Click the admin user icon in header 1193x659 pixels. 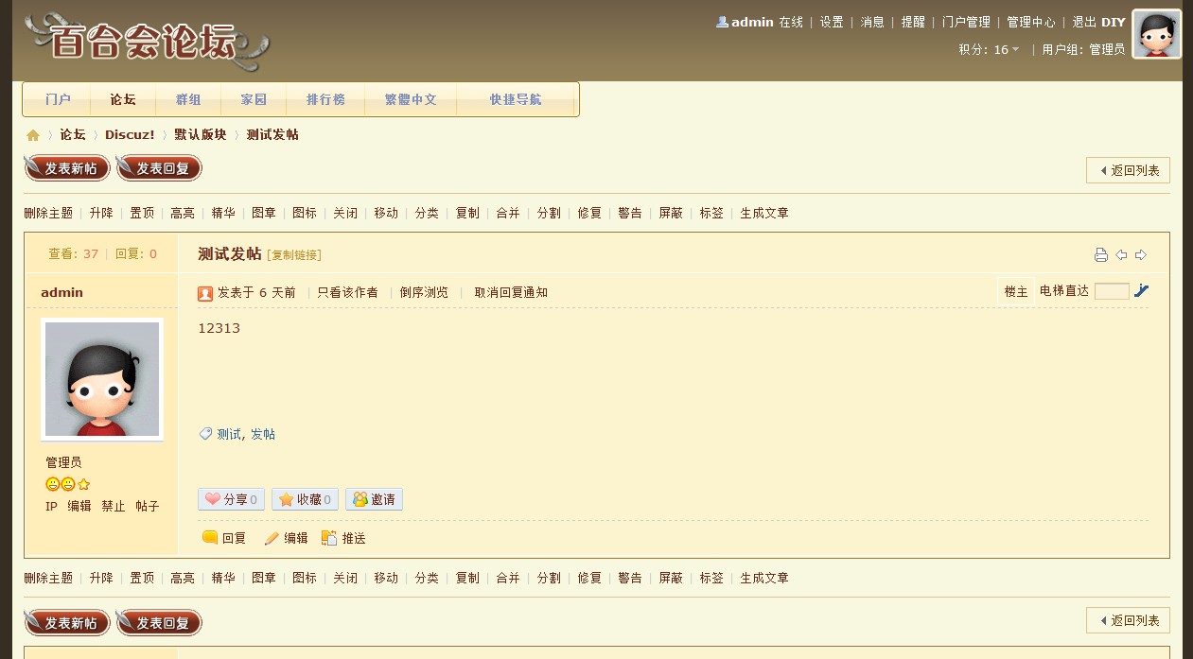coord(722,22)
